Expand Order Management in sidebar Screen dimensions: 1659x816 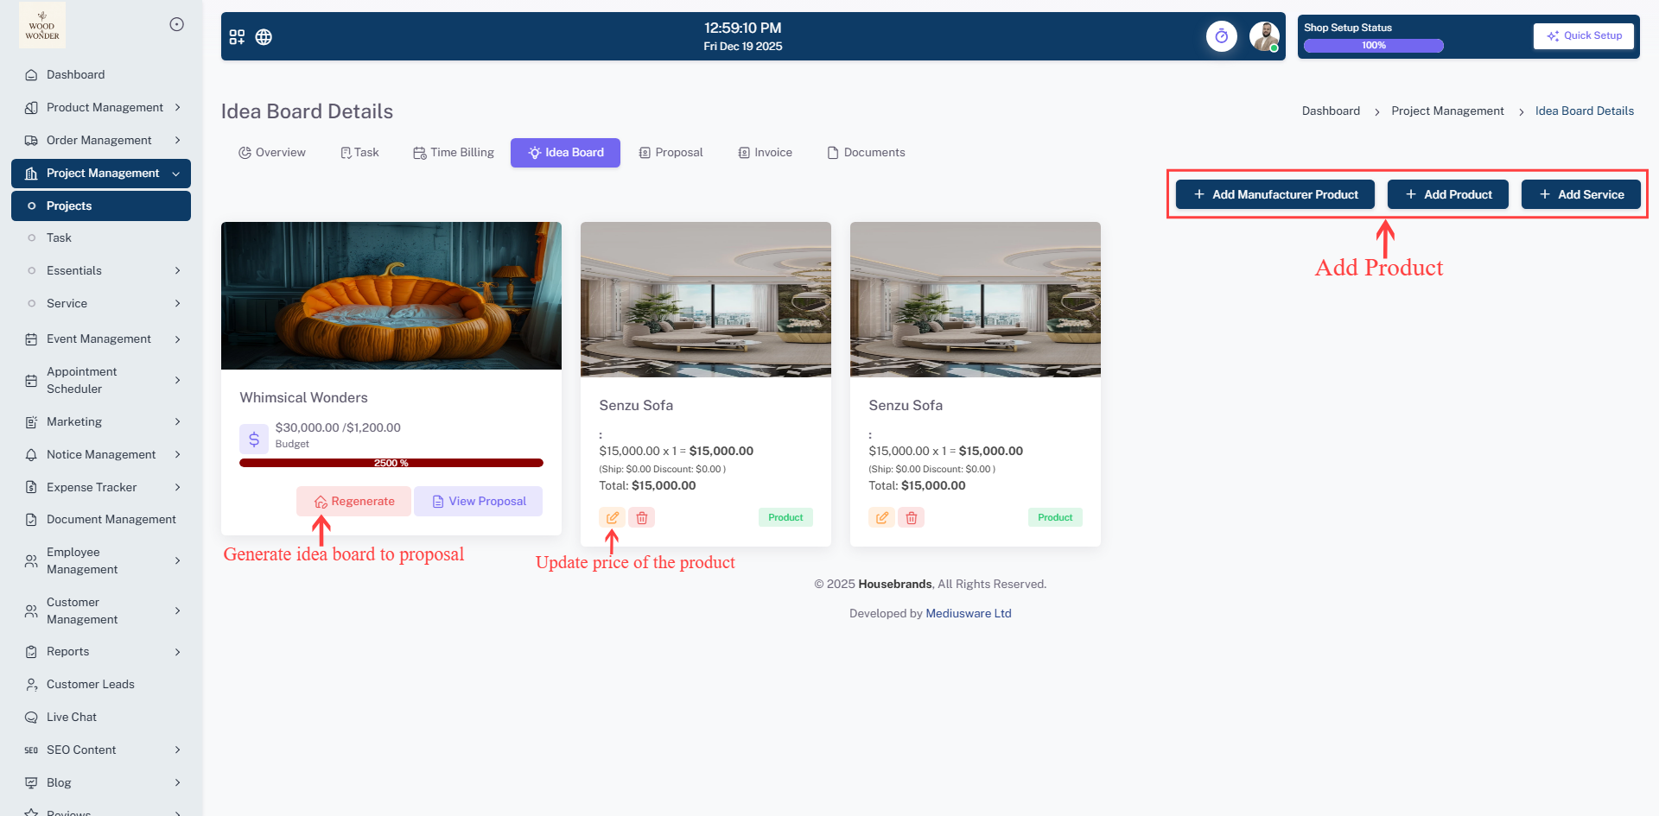104,140
